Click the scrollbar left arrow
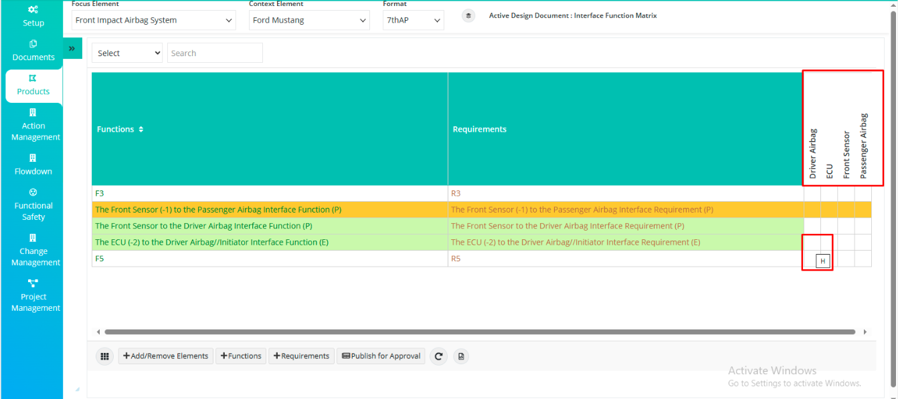Screen dimensions: 898x399 coord(98,331)
